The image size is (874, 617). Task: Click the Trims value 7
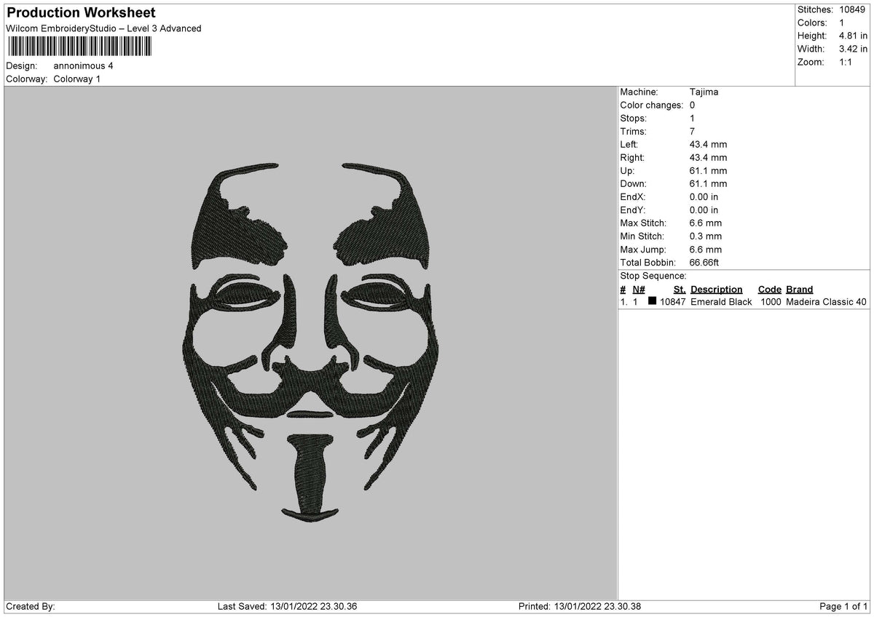(x=692, y=131)
